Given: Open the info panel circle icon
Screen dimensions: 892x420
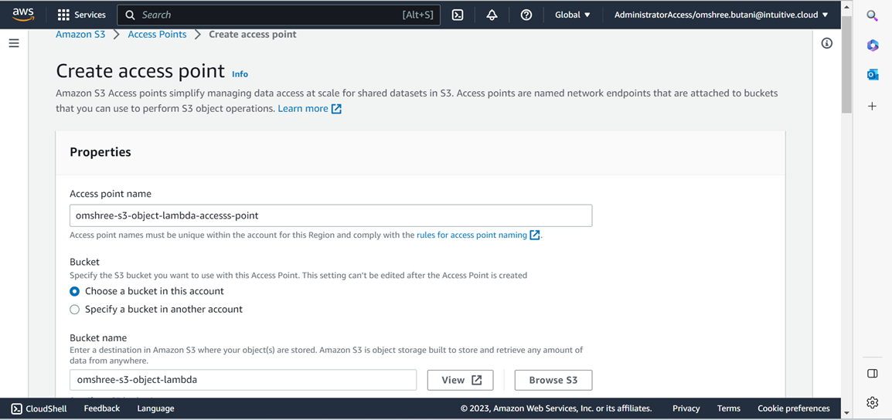Looking at the screenshot, I should (x=826, y=43).
